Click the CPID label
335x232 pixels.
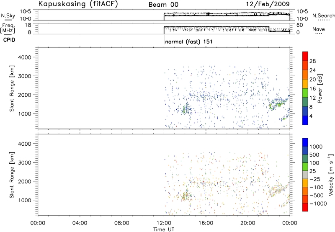pos(9,40)
